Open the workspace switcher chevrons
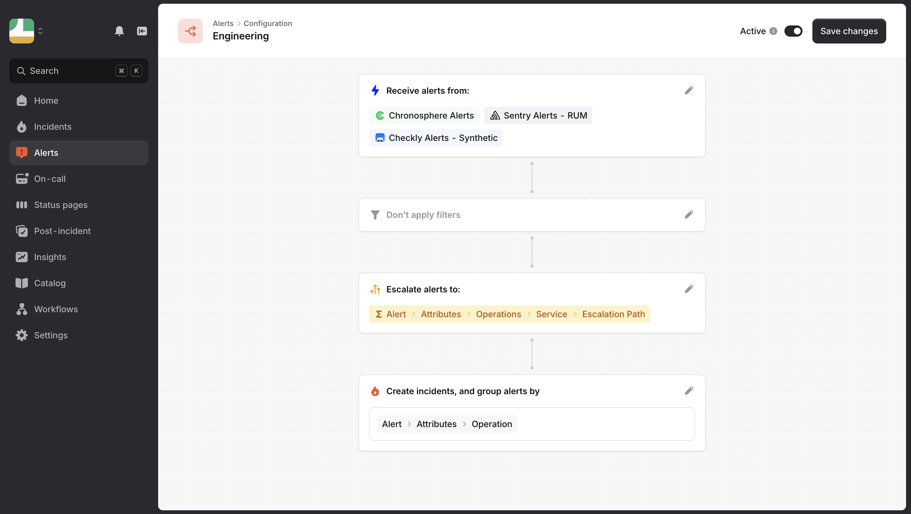Image resolution: width=911 pixels, height=514 pixels. coord(40,31)
